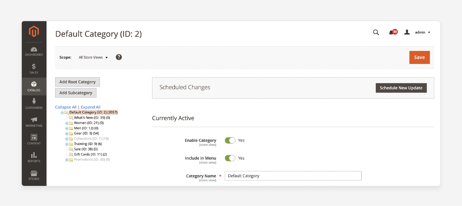
Task: Click the Collapse All link
Action: (x=66, y=107)
